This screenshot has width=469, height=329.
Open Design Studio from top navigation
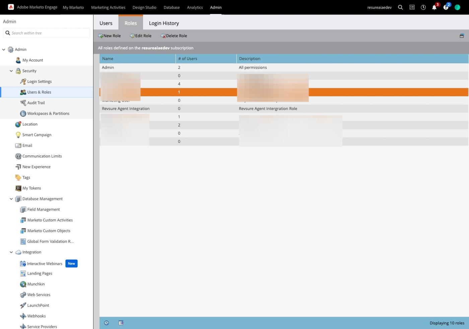pyautogui.click(x=144, y=7)
